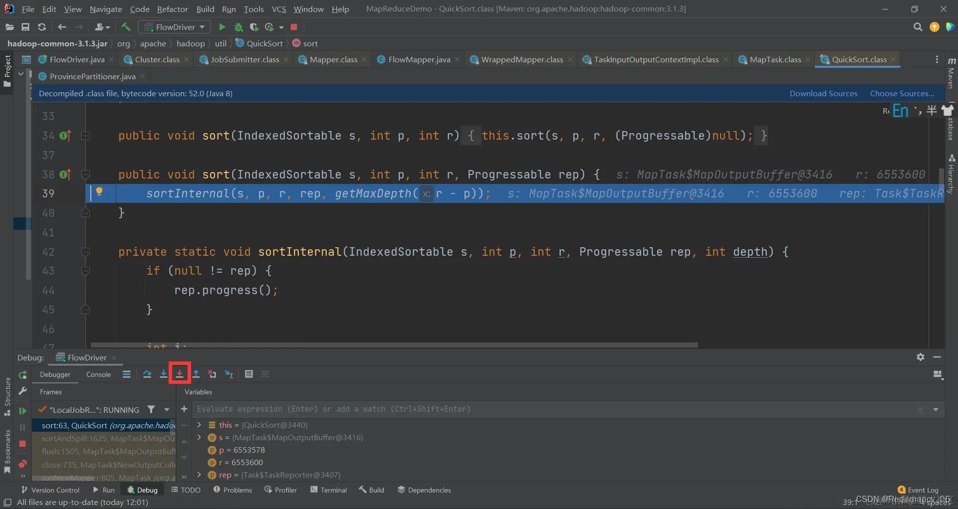958x509 pixels.
Task: Click the yellow intention bulb on line 39
Action: click(x=99, y=192)
